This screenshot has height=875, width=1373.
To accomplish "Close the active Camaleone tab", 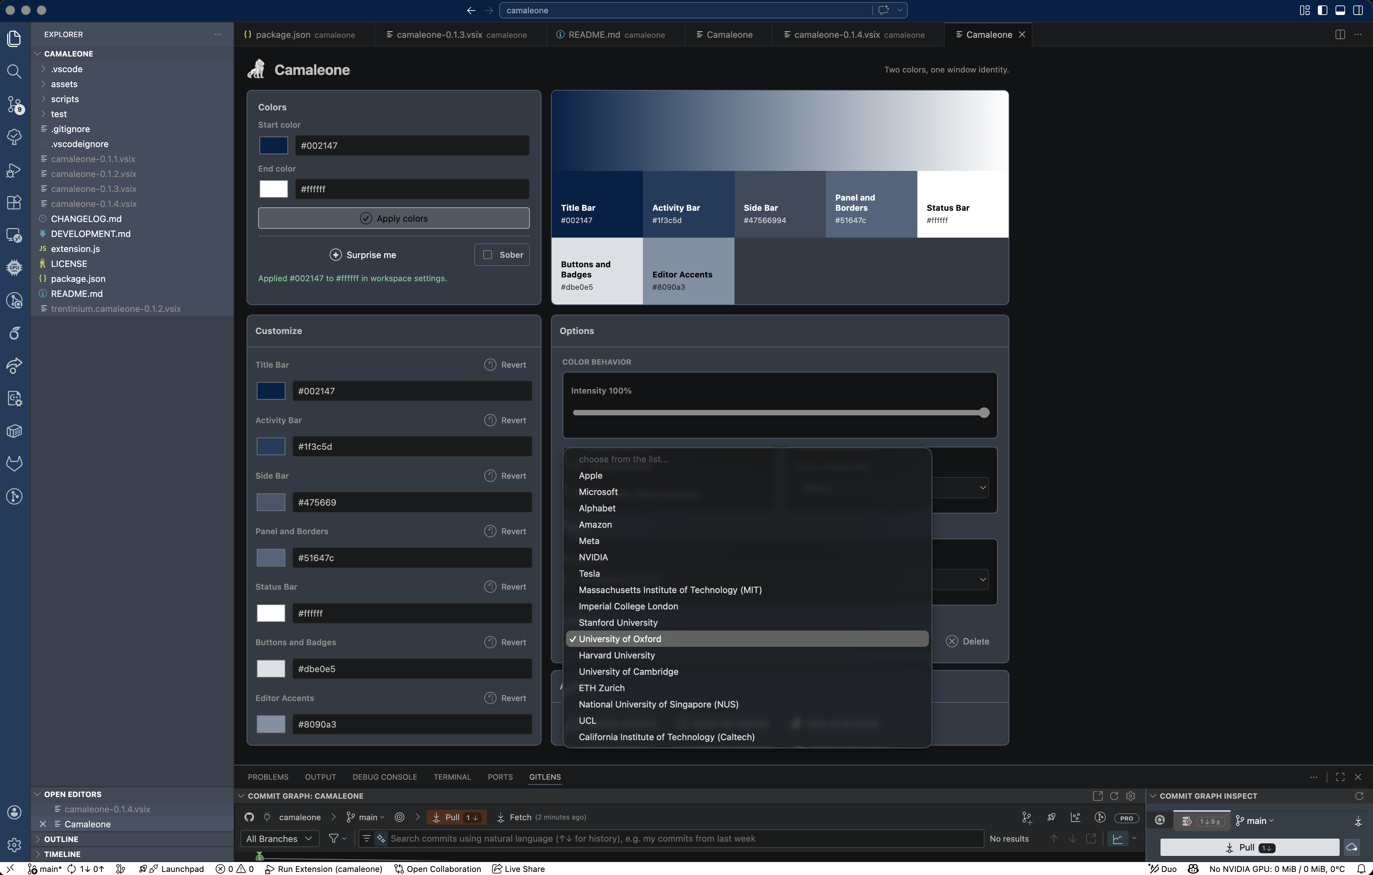I will (x=1022, y=35).
